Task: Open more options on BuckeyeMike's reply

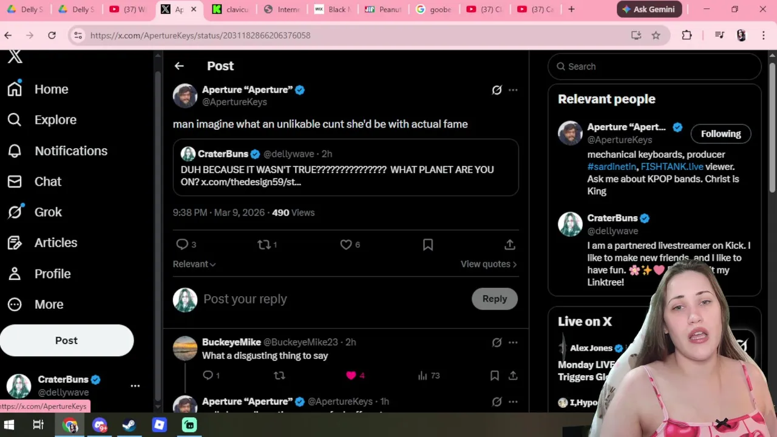Action: (x=513, y=342)
